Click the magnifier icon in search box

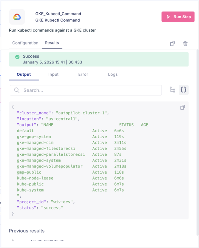tap(17, 90)
